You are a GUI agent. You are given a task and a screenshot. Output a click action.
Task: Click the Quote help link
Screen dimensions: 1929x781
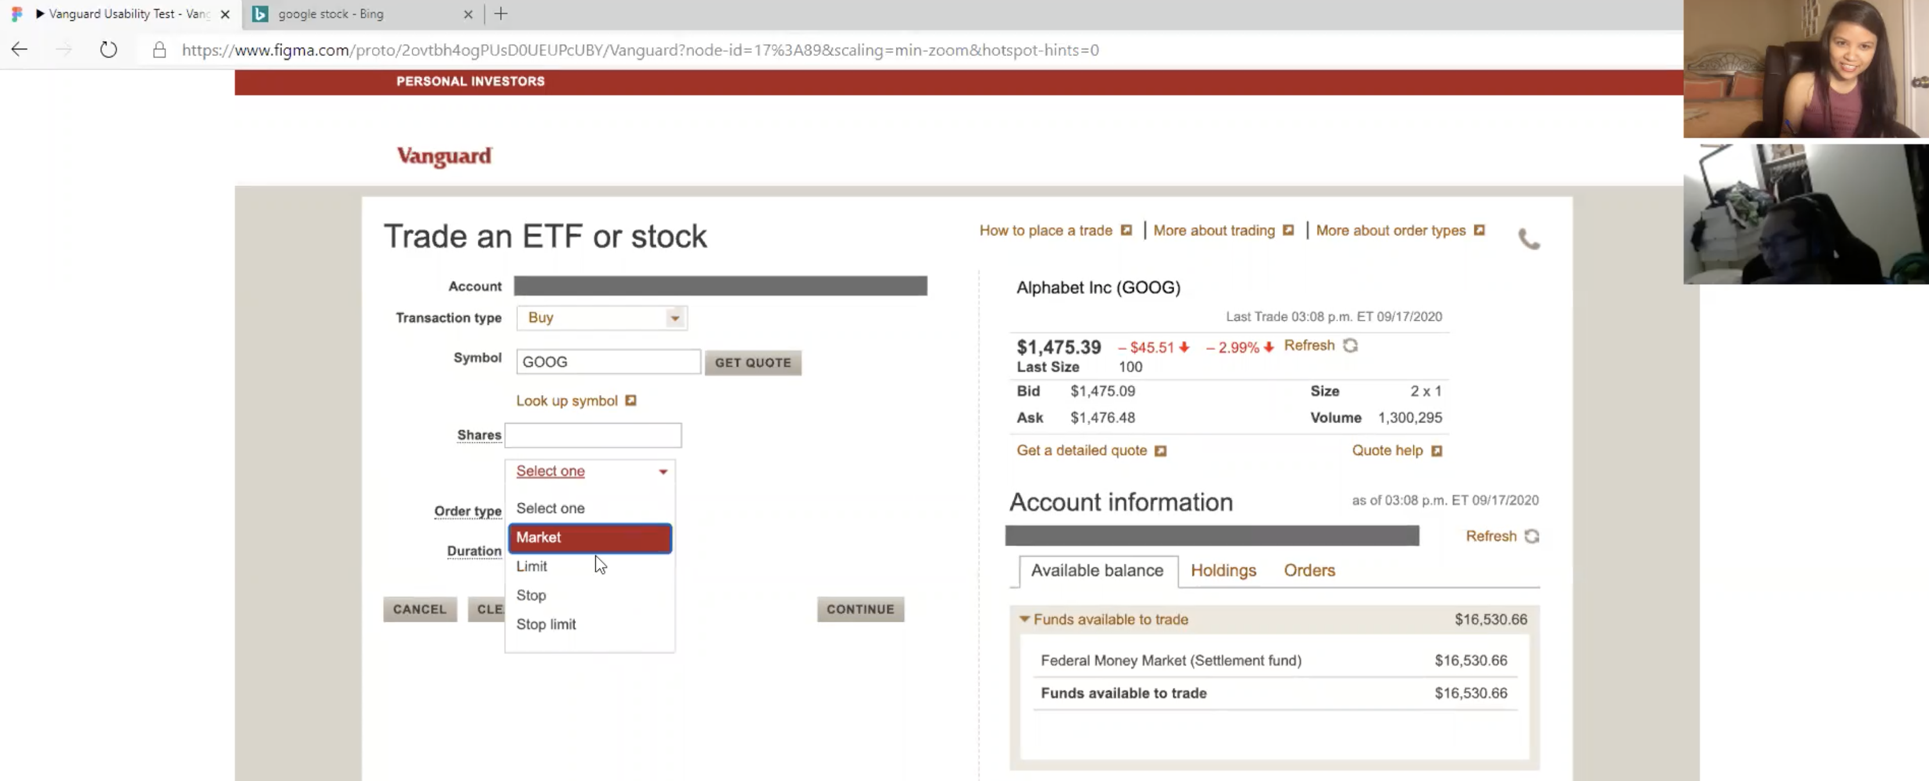click(1387, 450)
